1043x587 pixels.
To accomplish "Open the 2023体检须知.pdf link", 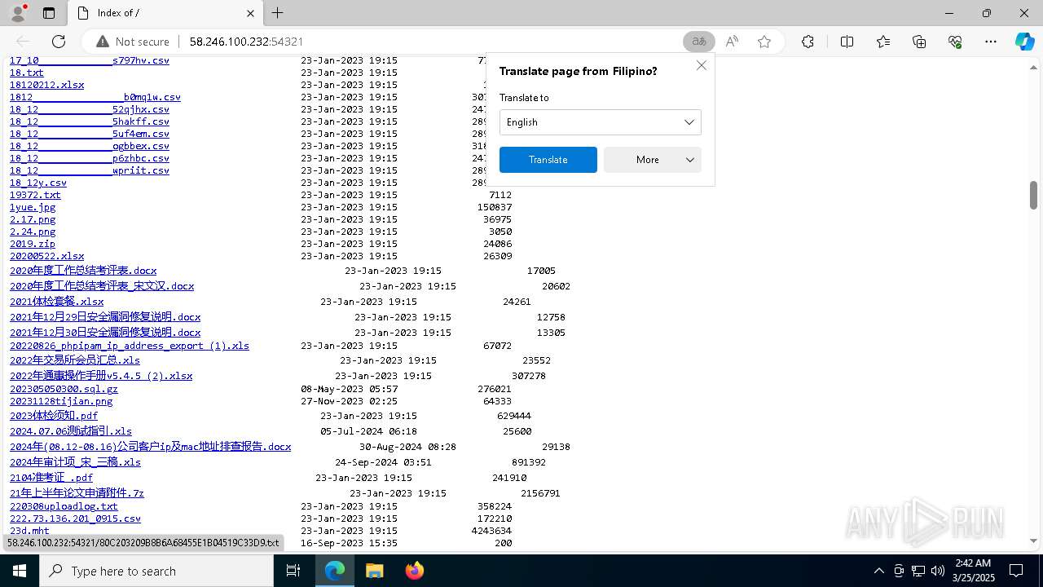I will [54, 416].
